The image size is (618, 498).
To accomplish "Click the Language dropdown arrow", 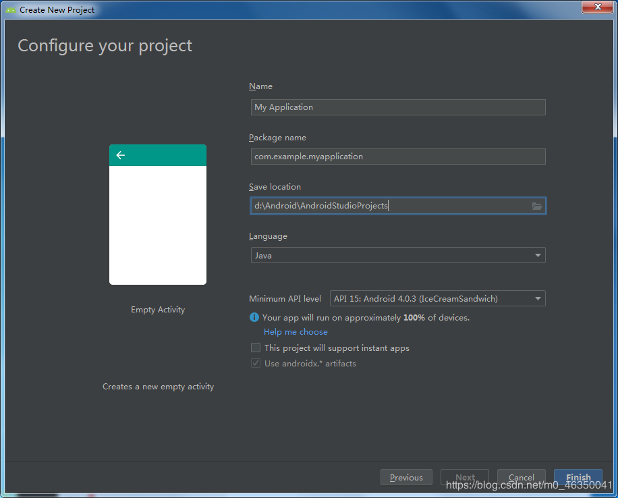I will (538, 255).
